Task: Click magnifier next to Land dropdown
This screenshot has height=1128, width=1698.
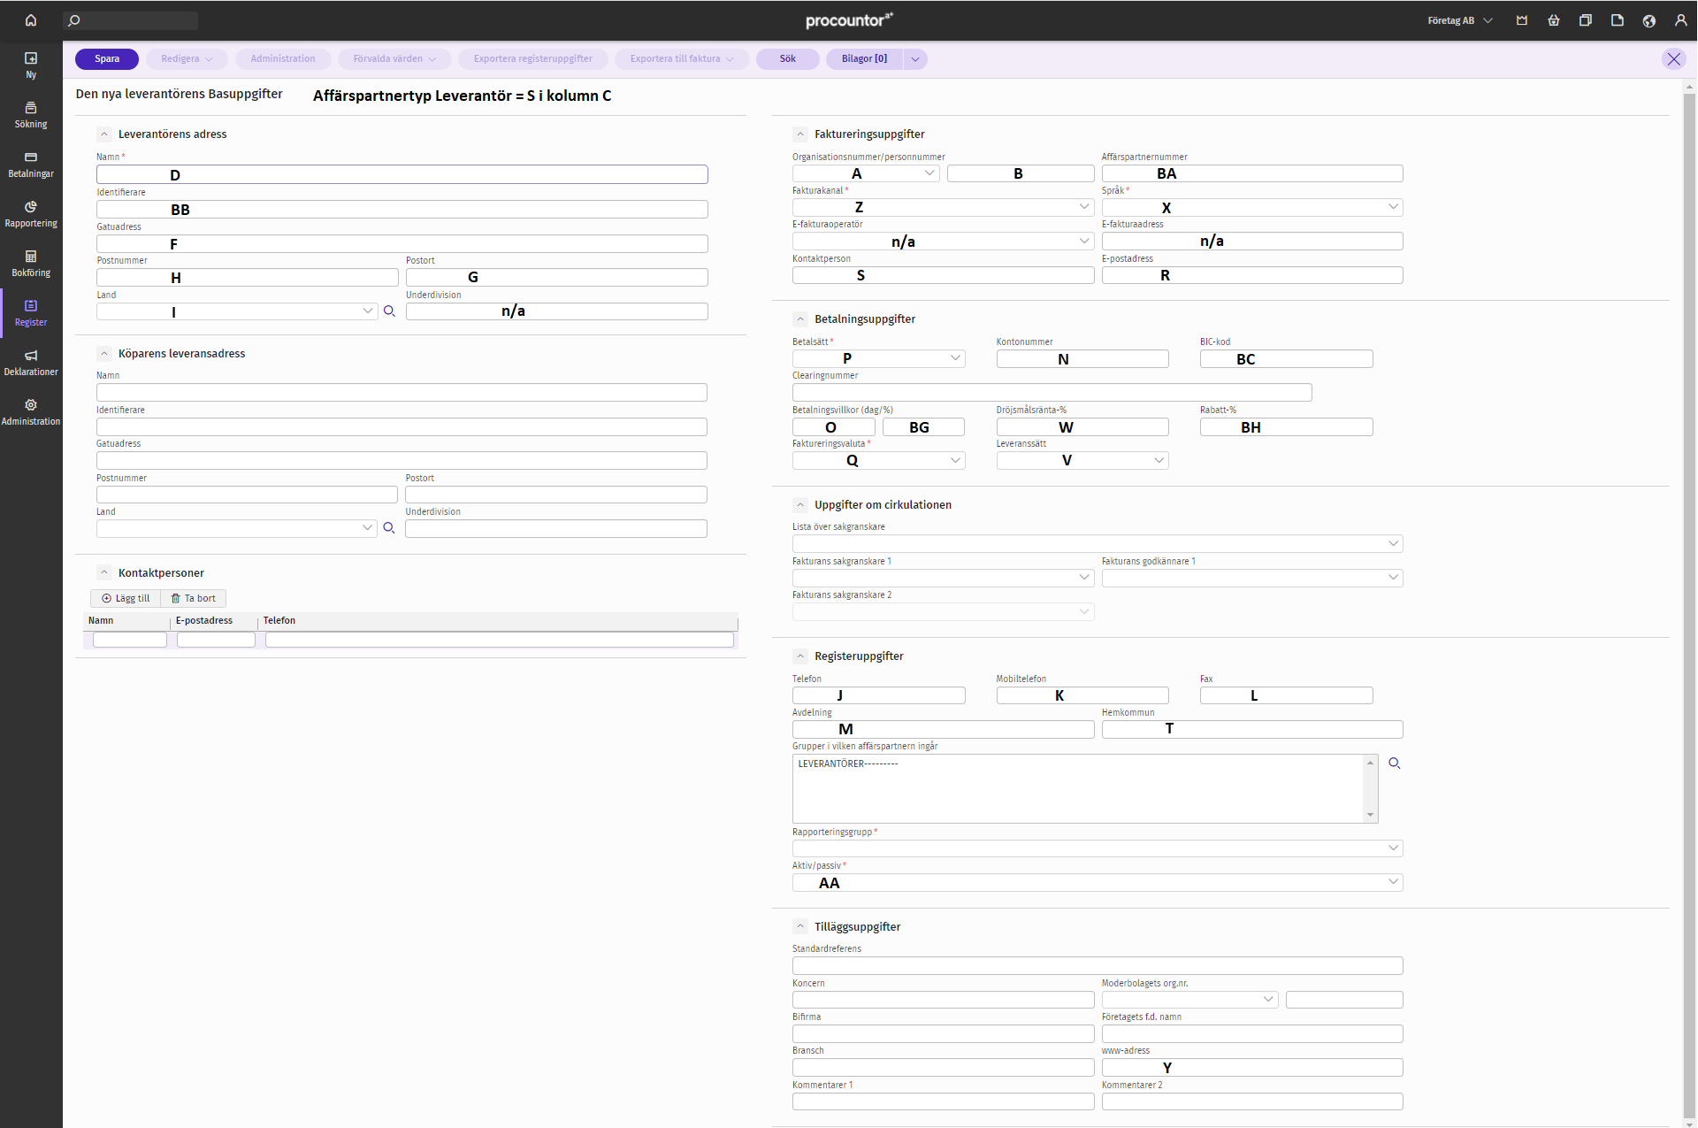Action: point(389,311)
